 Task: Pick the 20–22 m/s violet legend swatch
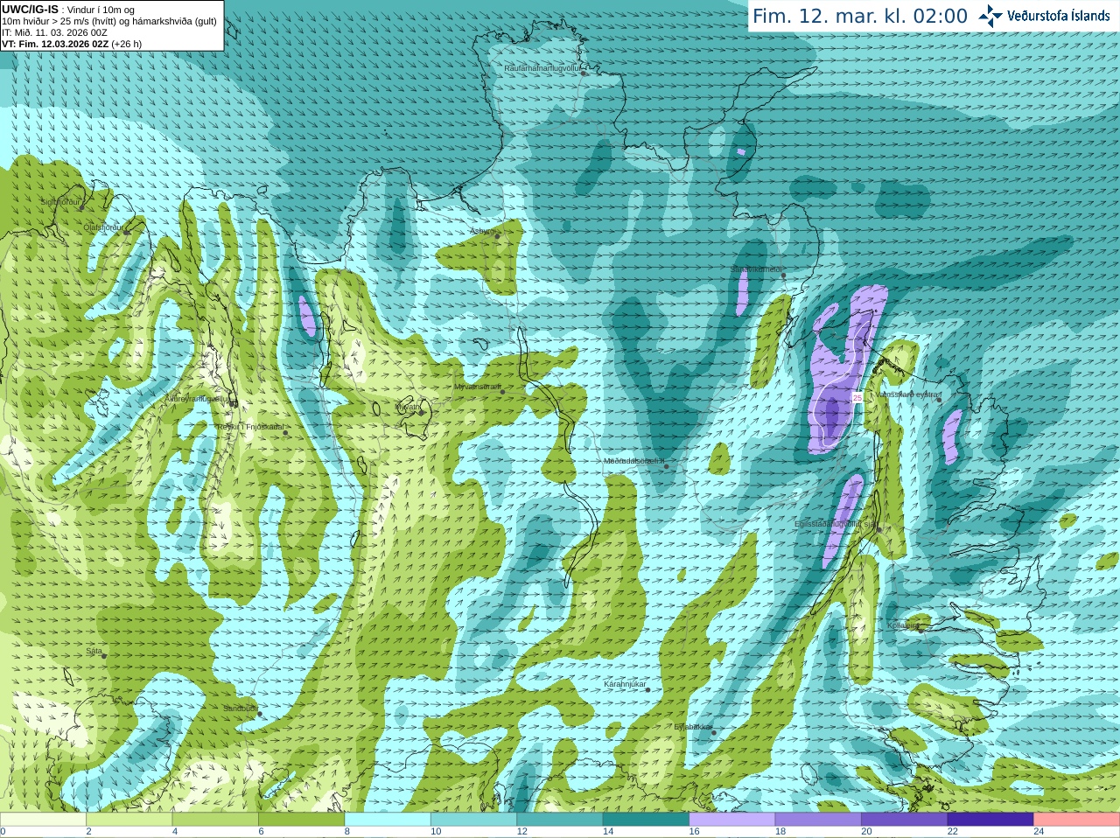904,820
